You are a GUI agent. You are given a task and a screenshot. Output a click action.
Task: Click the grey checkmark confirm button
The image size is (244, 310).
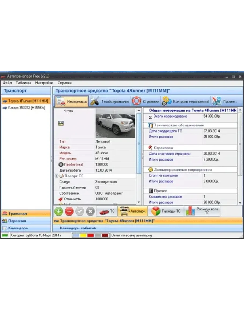click(x=80, y=211)
